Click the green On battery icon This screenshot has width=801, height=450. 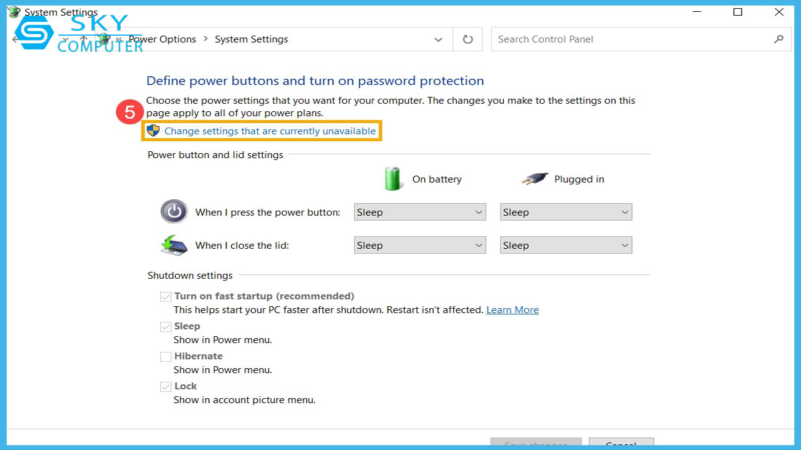(x=392, y=179)
